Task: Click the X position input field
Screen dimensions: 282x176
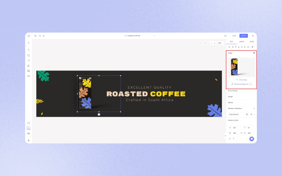Action: point(234,128)
